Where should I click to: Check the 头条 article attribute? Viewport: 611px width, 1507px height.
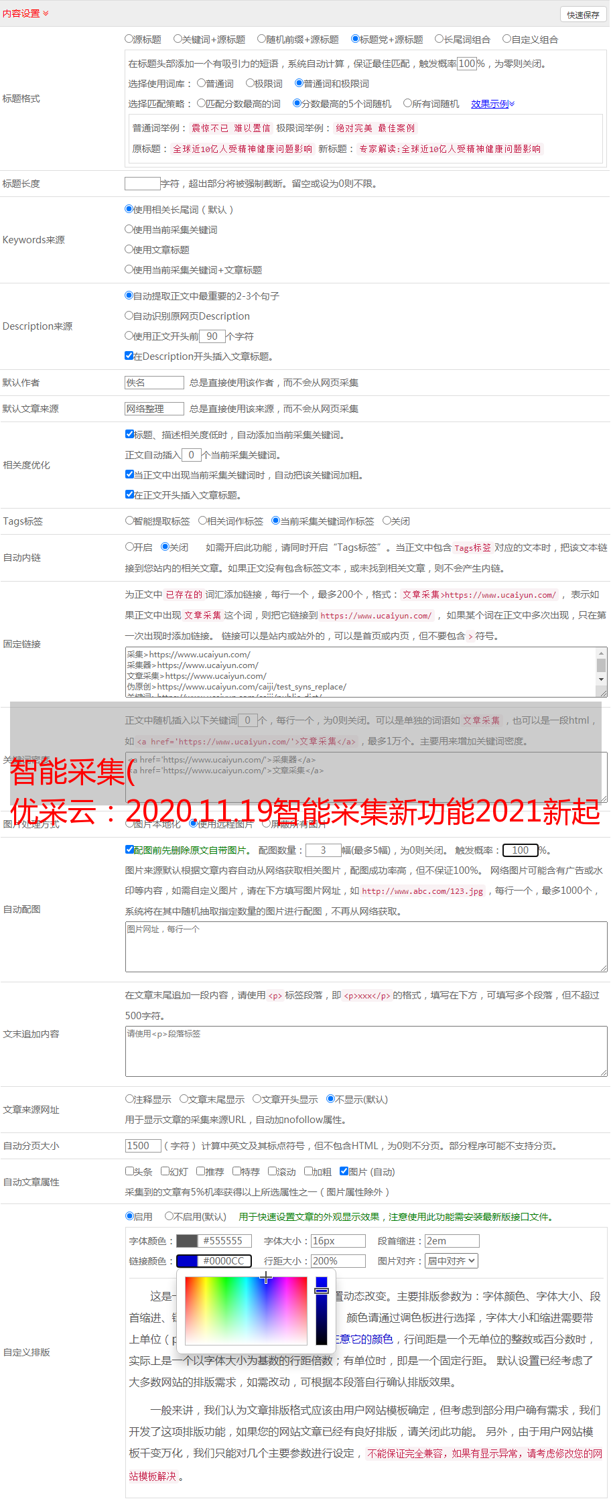pyautogui.click(x=129, y=1172)
